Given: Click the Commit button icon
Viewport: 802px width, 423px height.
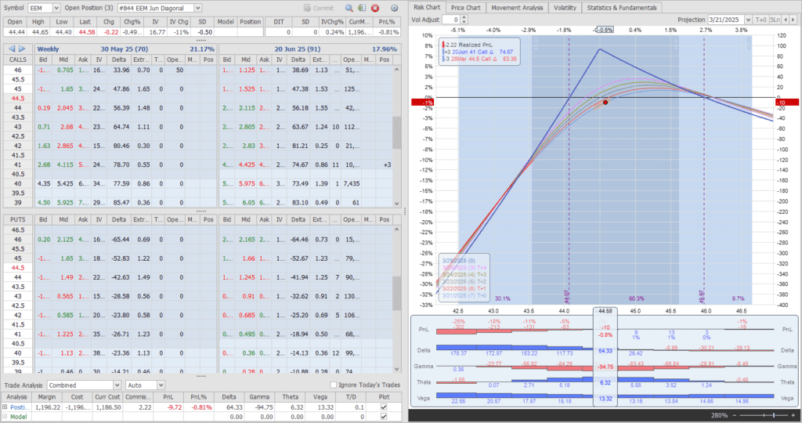Looking at the screenshot, I should pyautogui.click(x=307, y=8).
